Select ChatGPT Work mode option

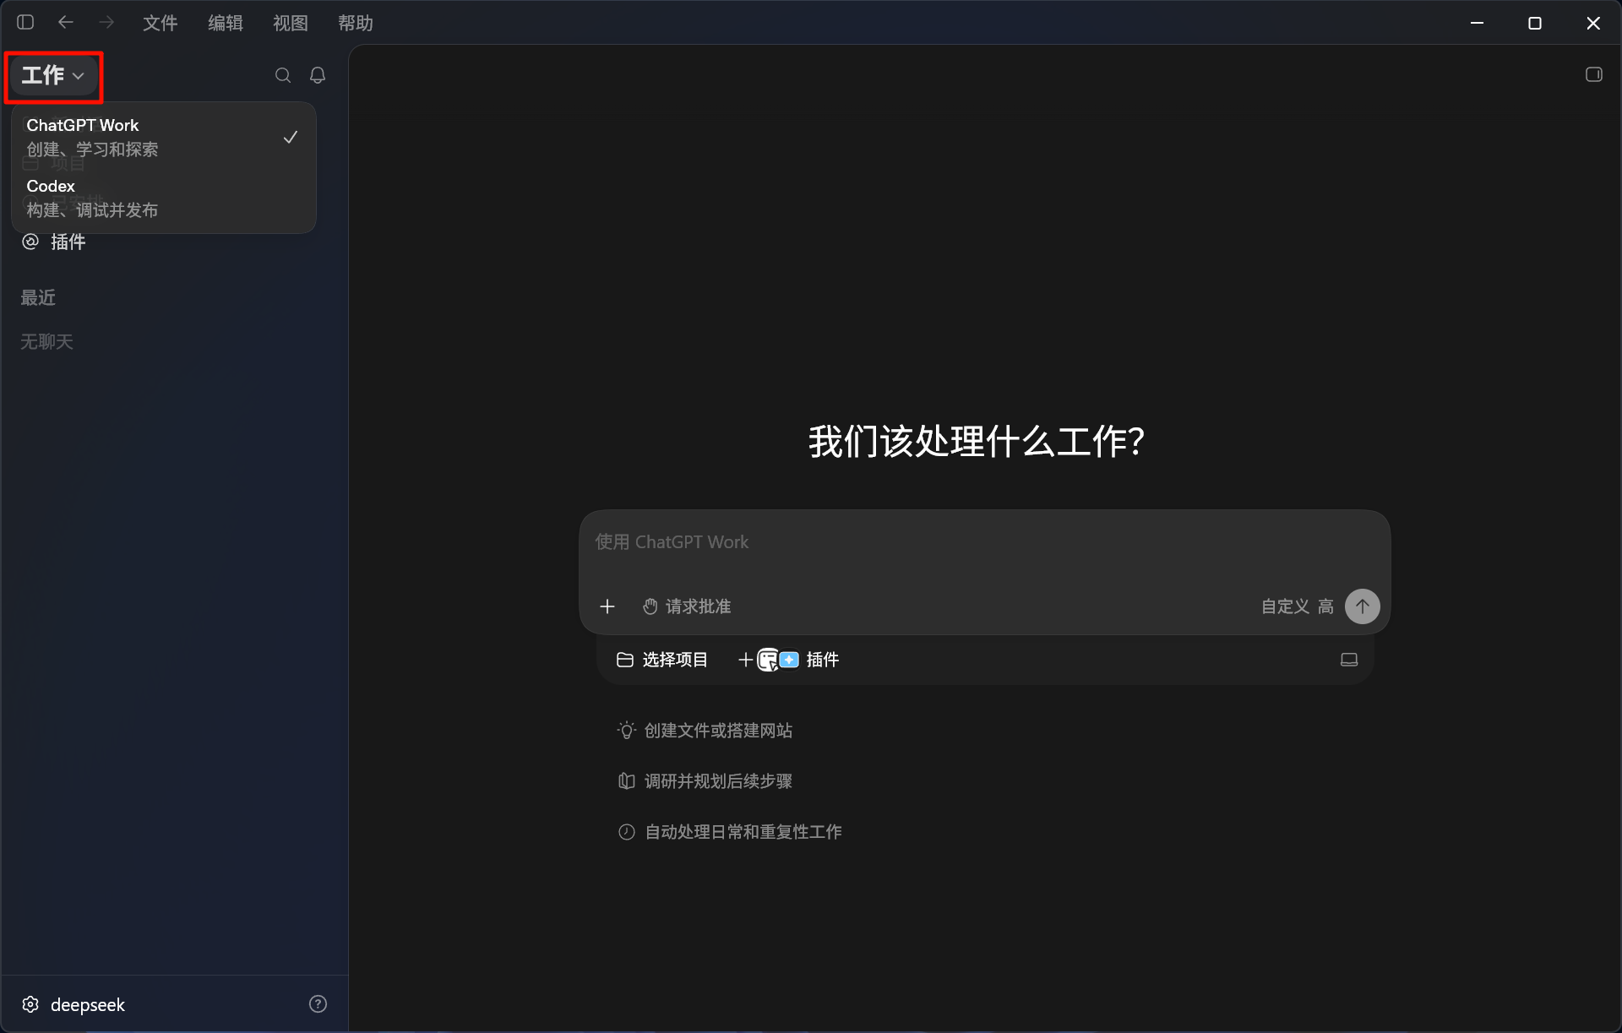[164, 137]
